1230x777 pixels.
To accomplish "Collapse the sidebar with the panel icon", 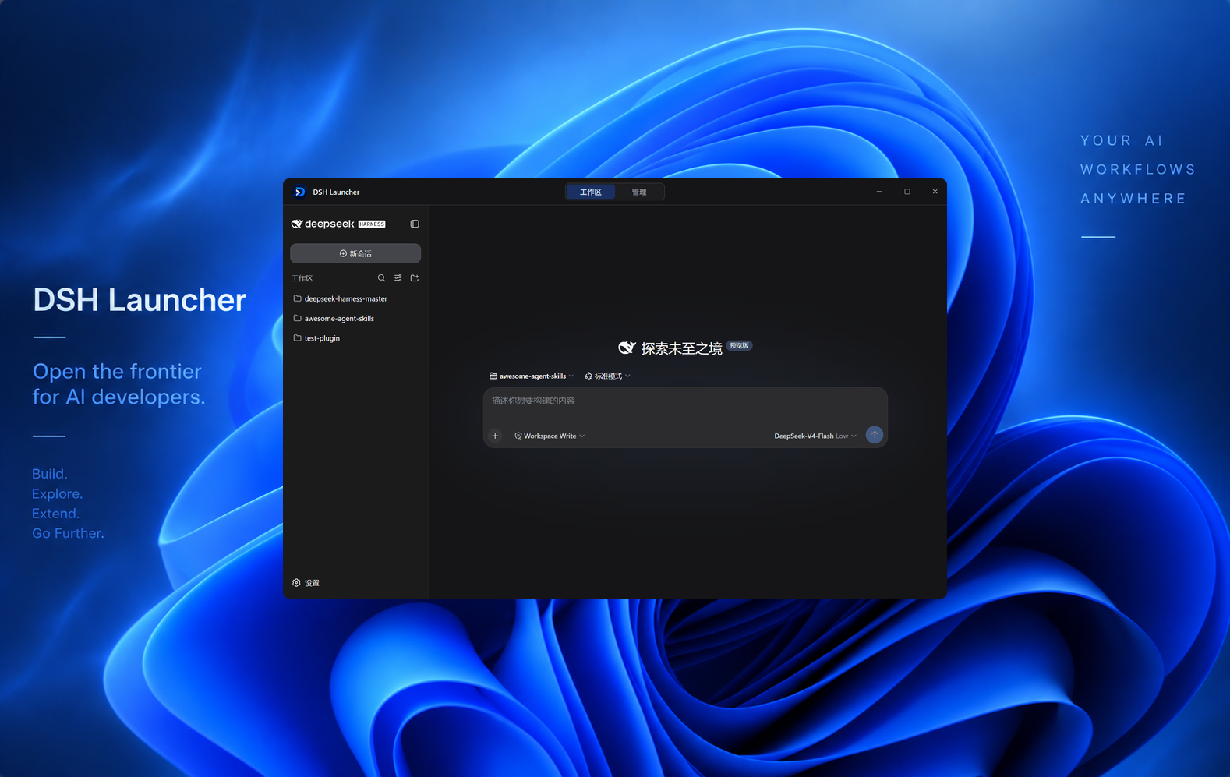I will tap(415, 224).
